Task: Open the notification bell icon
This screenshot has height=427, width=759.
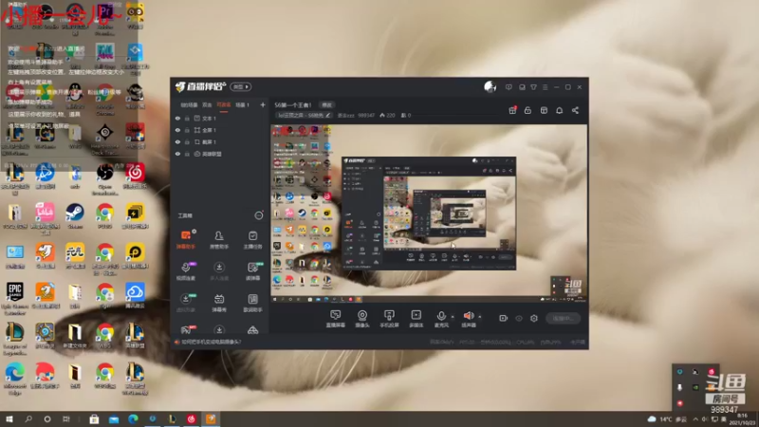Action: coord(559,110)
